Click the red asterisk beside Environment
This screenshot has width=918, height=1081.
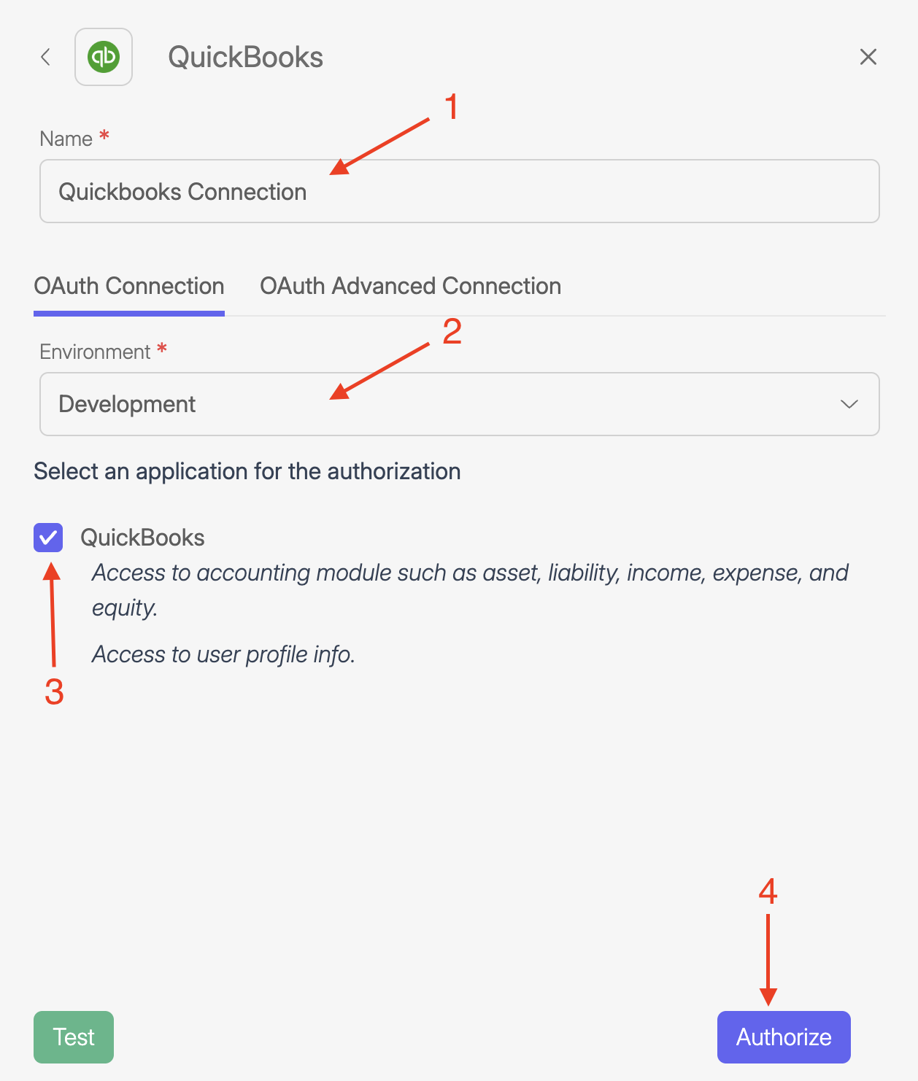(x=162, y=349)
